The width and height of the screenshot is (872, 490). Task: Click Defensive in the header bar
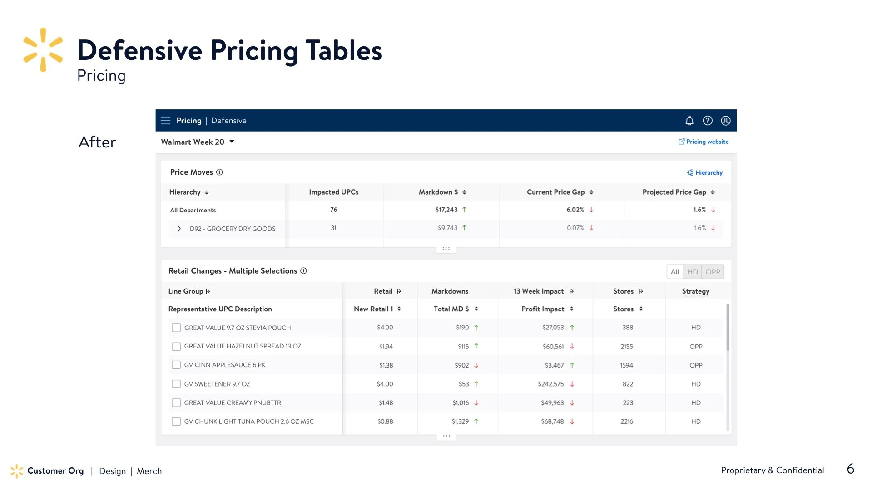click(228, 121)
